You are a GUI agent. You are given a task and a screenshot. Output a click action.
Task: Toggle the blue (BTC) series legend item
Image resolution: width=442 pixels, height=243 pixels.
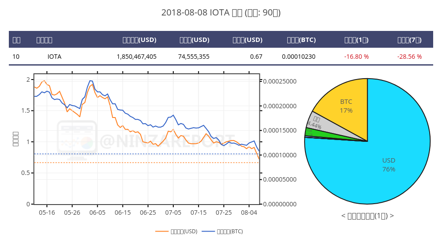pyautogui.click(x=222, y=232)
